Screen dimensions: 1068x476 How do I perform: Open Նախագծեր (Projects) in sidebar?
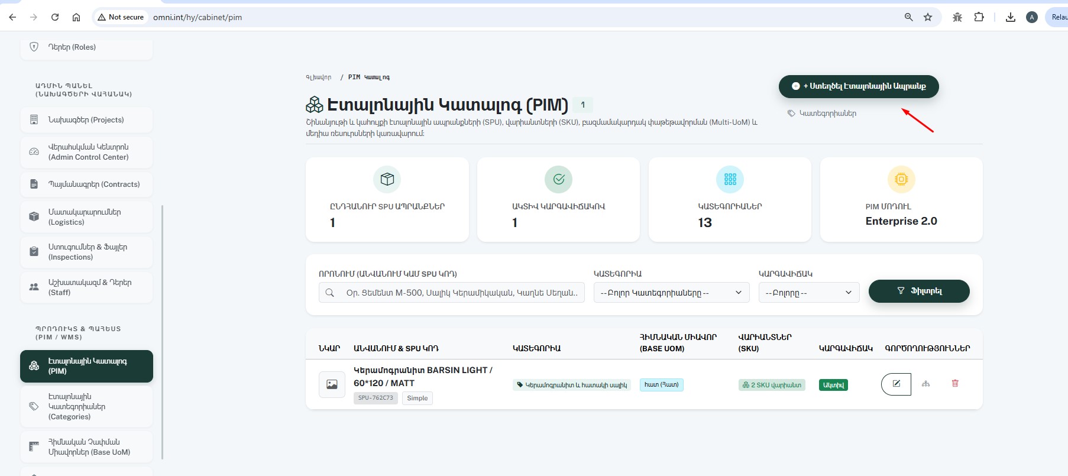(x=86, y=120)
